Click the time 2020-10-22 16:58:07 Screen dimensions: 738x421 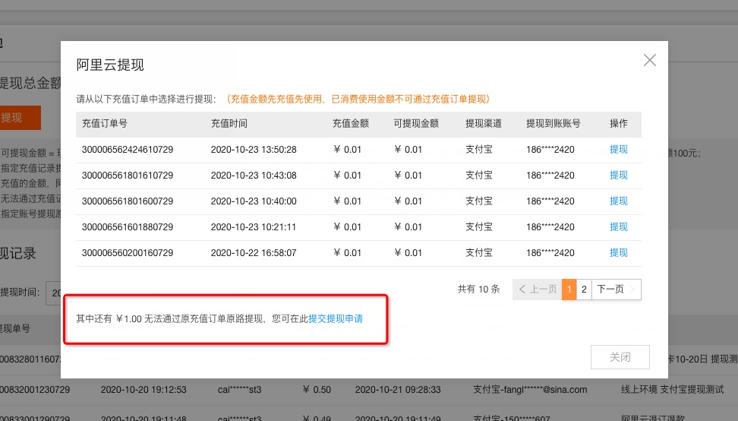point(254,253)
